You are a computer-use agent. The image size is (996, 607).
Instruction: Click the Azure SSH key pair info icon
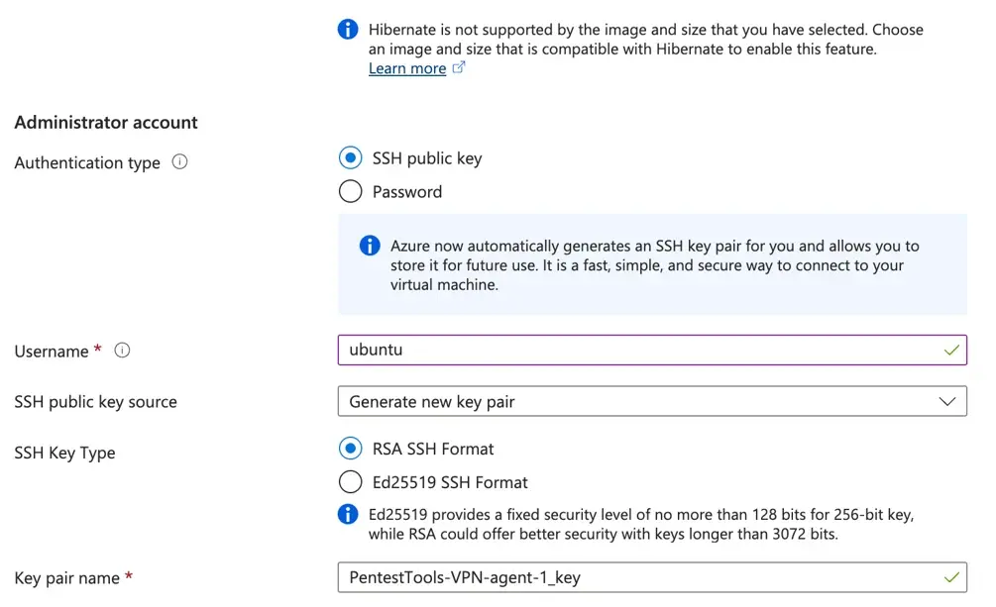click(x=370, y=246)
